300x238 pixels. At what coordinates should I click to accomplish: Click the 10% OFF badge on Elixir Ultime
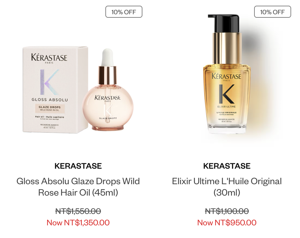pyautogui.click(x=272, y=12)
